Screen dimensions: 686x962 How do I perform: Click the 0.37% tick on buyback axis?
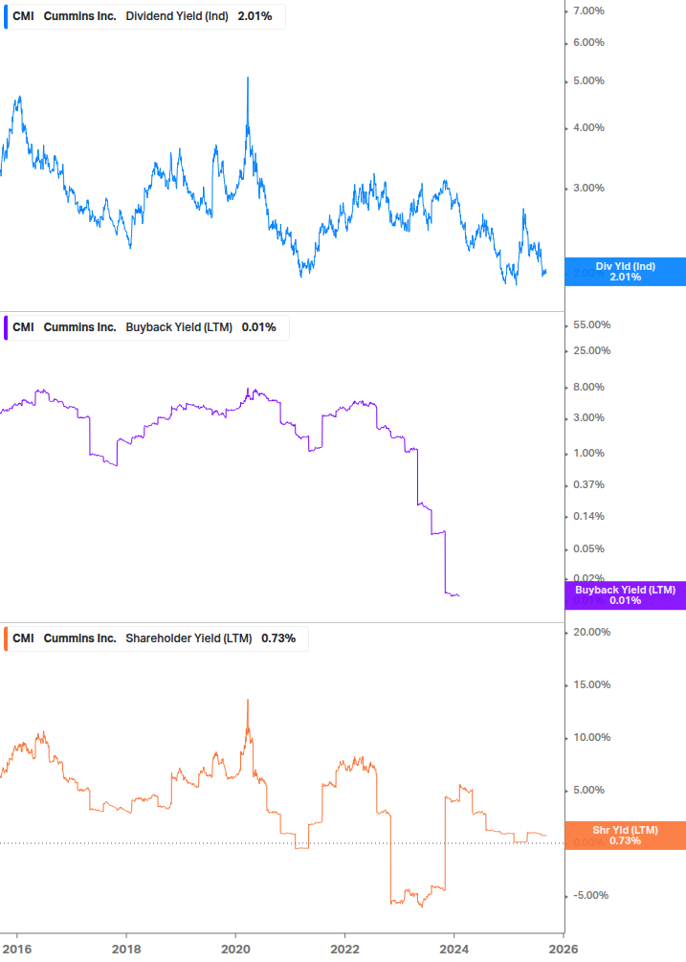588,484
